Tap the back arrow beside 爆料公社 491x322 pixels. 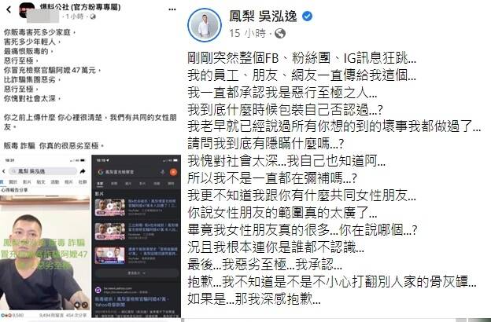click(9, 9)
